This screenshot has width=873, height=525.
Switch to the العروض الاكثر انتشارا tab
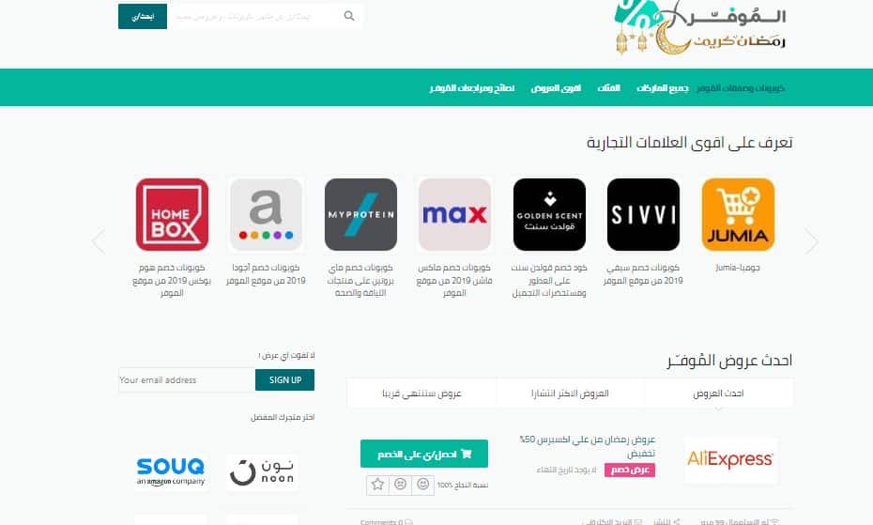tap(570, 394)
